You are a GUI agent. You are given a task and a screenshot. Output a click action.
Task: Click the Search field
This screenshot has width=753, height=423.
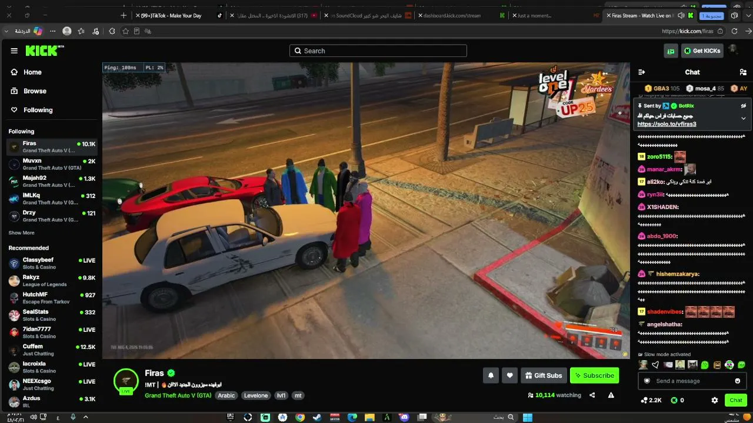coord(378,51)
